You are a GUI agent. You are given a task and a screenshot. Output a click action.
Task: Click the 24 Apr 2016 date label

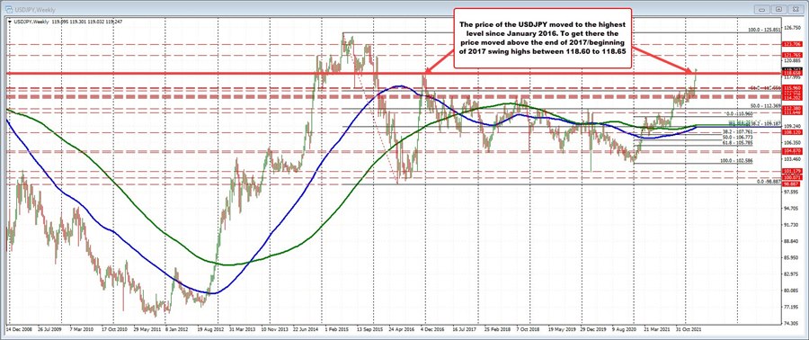401,328
